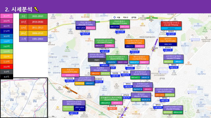211x118 pixels.
Task: Pick the 9.0억 gray legend swatch
Action: (x=7, y=72)
